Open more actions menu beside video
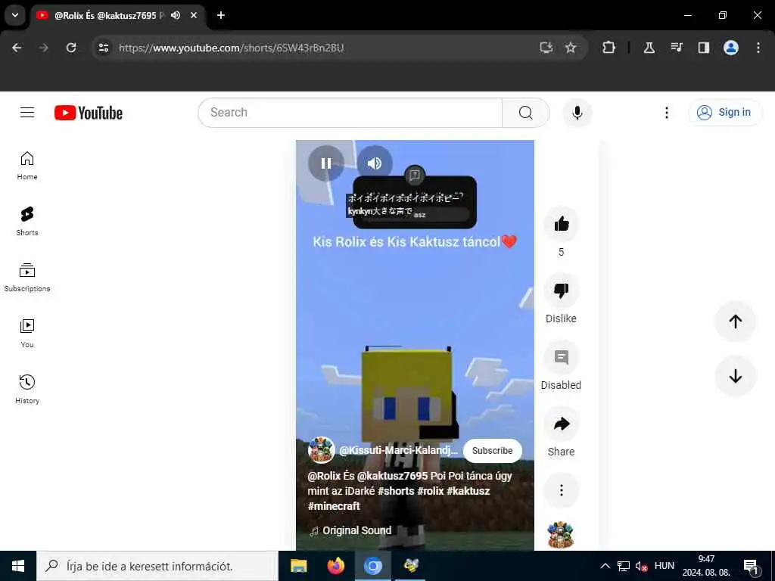The image size is (775, 581). (x=561, y=490)
